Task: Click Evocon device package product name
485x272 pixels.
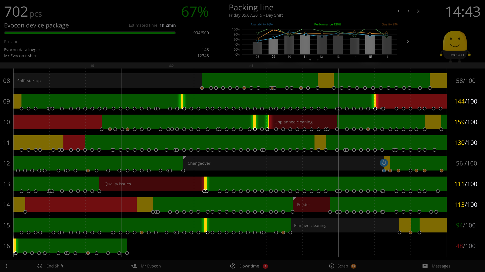Action: click(36, 25)
